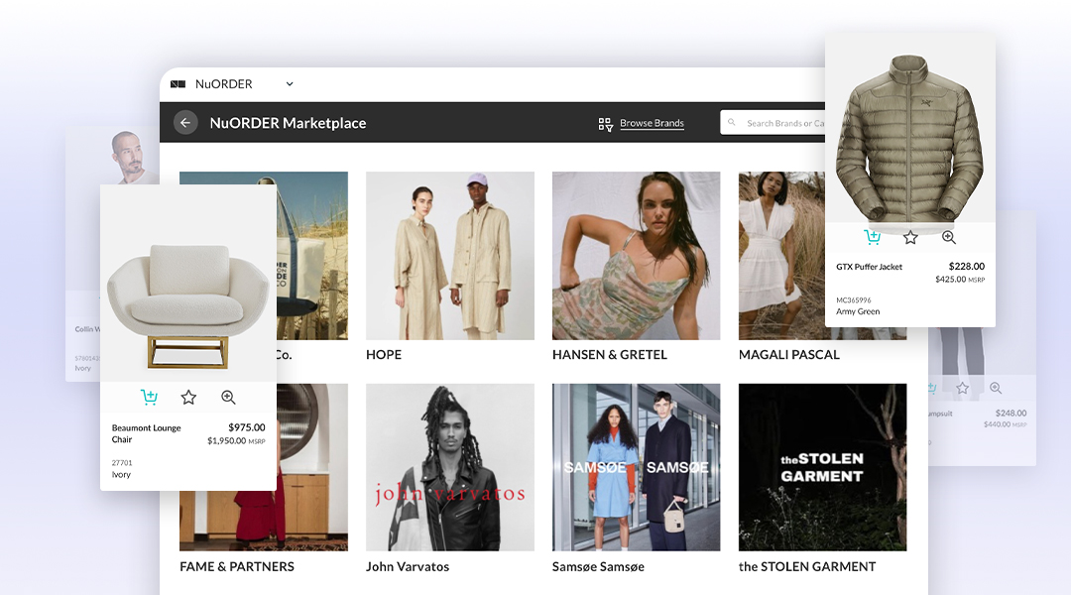Expand the NuORDER dropdown chevron
1071x595 pixels.
coord(290,84)
